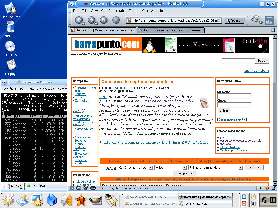Switch to '1er Concurso de capturas Monojimmy' tab

tap(171, 30)
